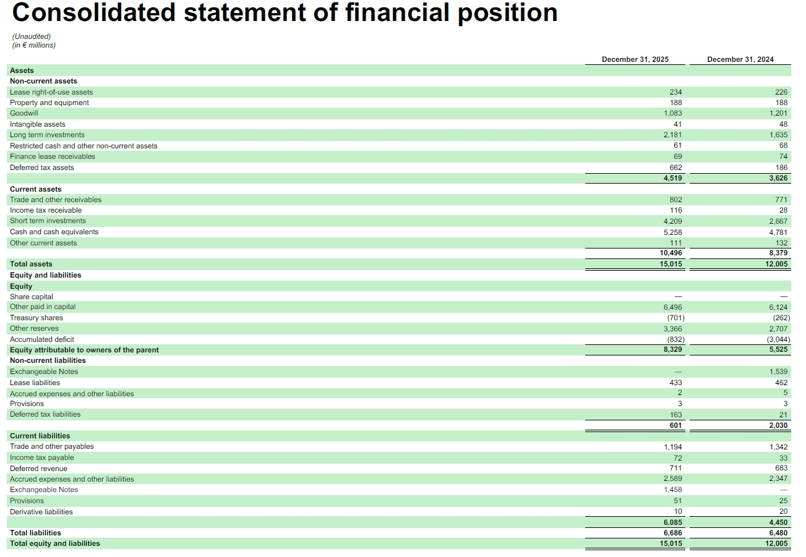The width and height of the screenshot is (806, 557).
Task: Click the December 31, 2024 column header
Action: (x=740, y=59)
